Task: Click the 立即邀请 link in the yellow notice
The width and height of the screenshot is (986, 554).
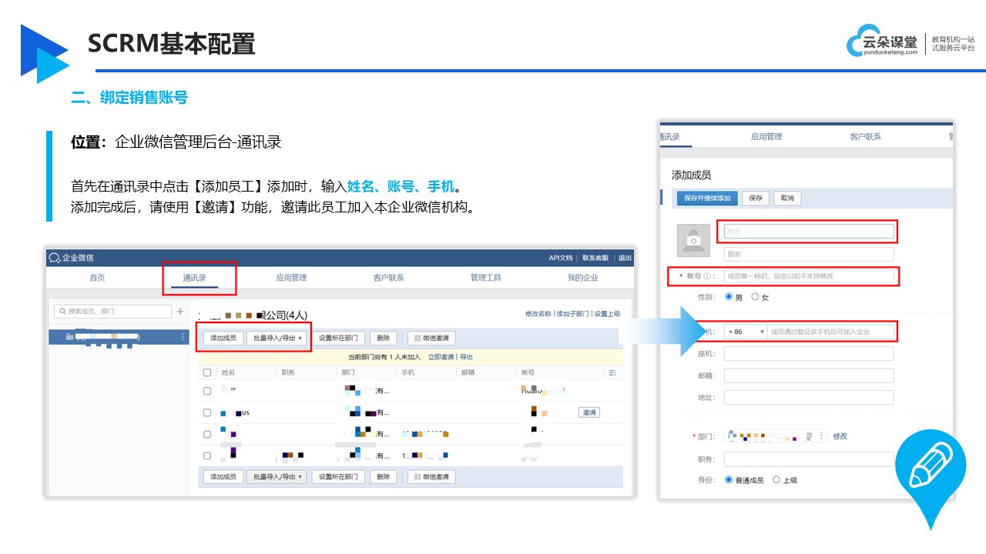Action: pyautogui.click(x=441, y=357)
